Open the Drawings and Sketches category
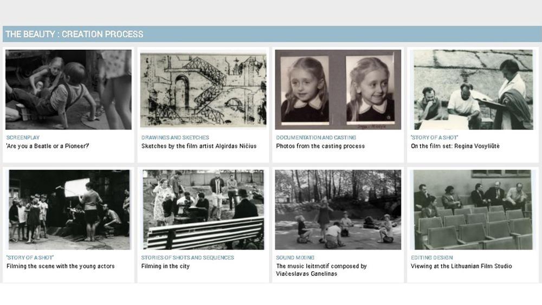The height and width of the screenshot is (305, 542). point(175,138)
